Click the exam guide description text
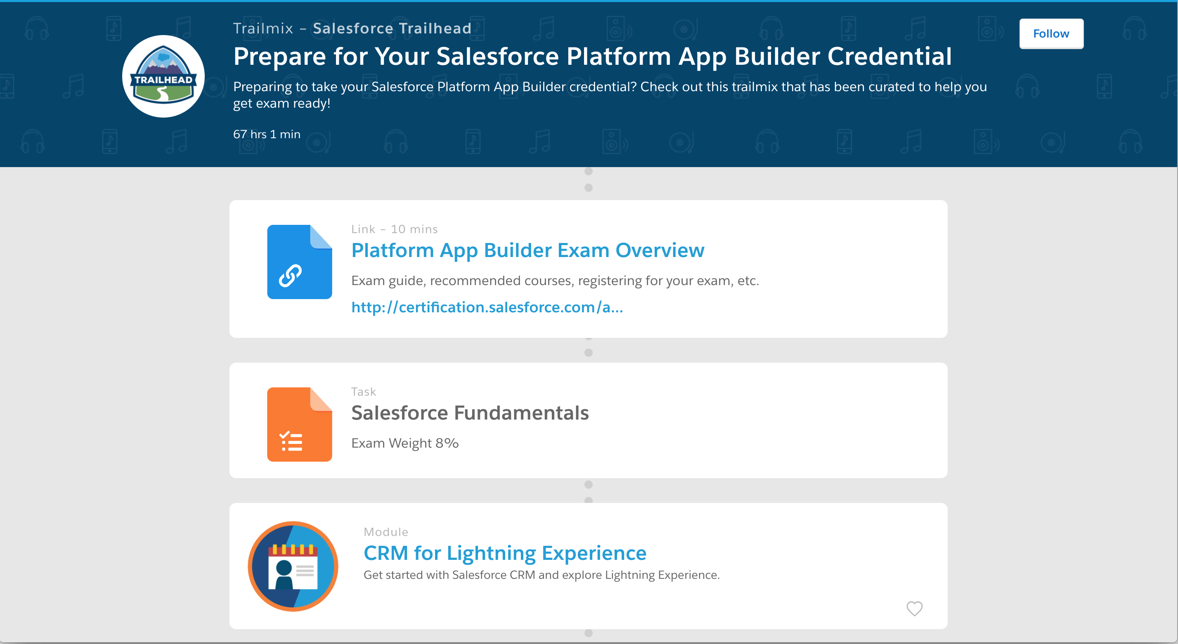The width and height of the screenshot is (1178, 644). click(555, 281)
